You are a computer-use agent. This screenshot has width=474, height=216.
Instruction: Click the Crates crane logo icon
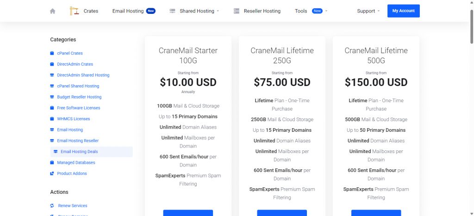[x=74, y=11]
